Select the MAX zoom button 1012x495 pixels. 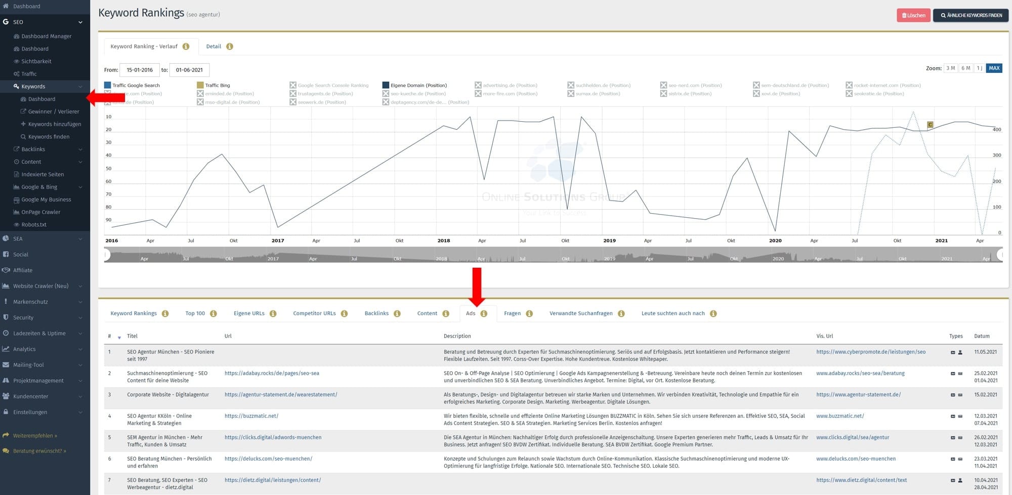pyautogui.click(x=994, y=68)
